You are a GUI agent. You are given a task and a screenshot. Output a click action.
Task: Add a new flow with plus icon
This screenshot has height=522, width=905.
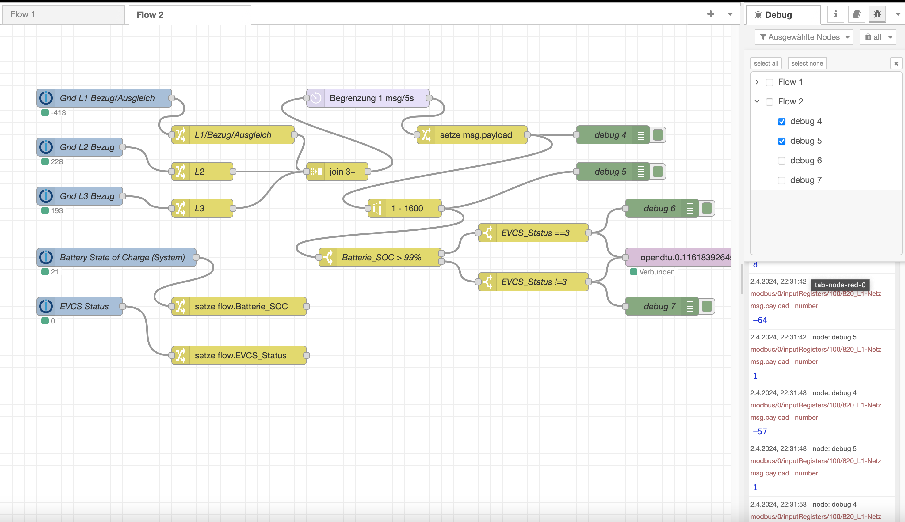[x=710, y=14]
